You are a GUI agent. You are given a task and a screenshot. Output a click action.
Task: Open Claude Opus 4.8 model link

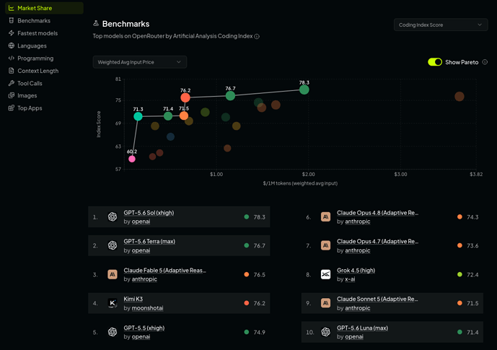tap(377, 213)
